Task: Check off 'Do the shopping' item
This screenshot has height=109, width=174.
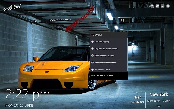Action: point(92,41)
